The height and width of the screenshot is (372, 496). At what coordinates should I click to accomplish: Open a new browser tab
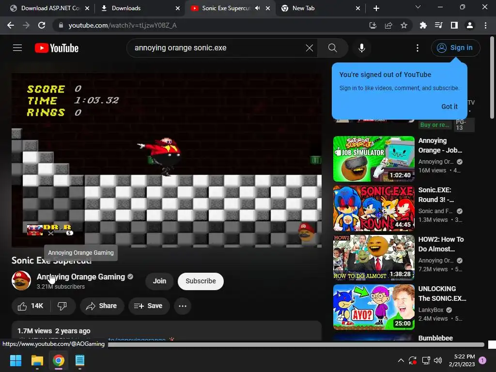(x=376, y=8)
